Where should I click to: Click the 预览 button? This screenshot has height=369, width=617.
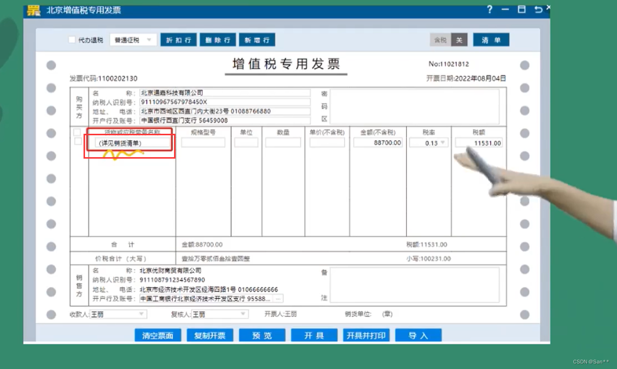pyautogui.click(x=262, y=336)
